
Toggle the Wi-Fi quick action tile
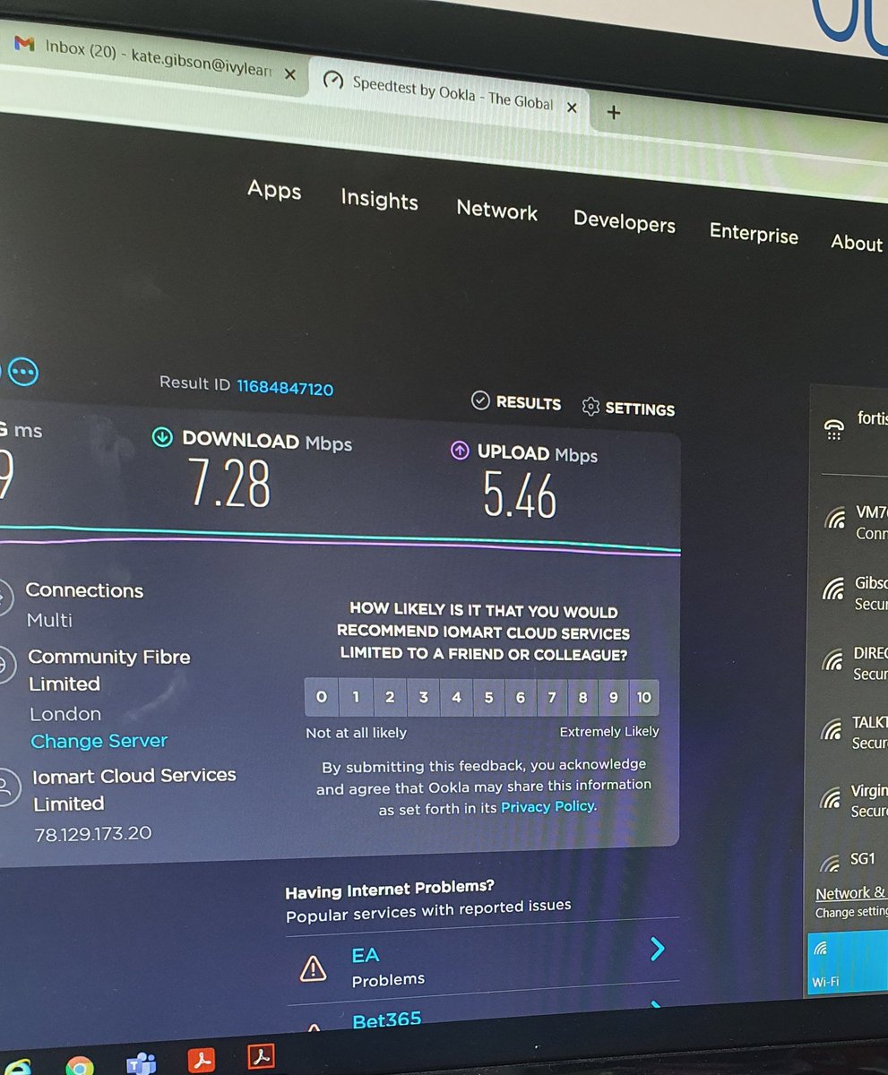tap(847, 963)
